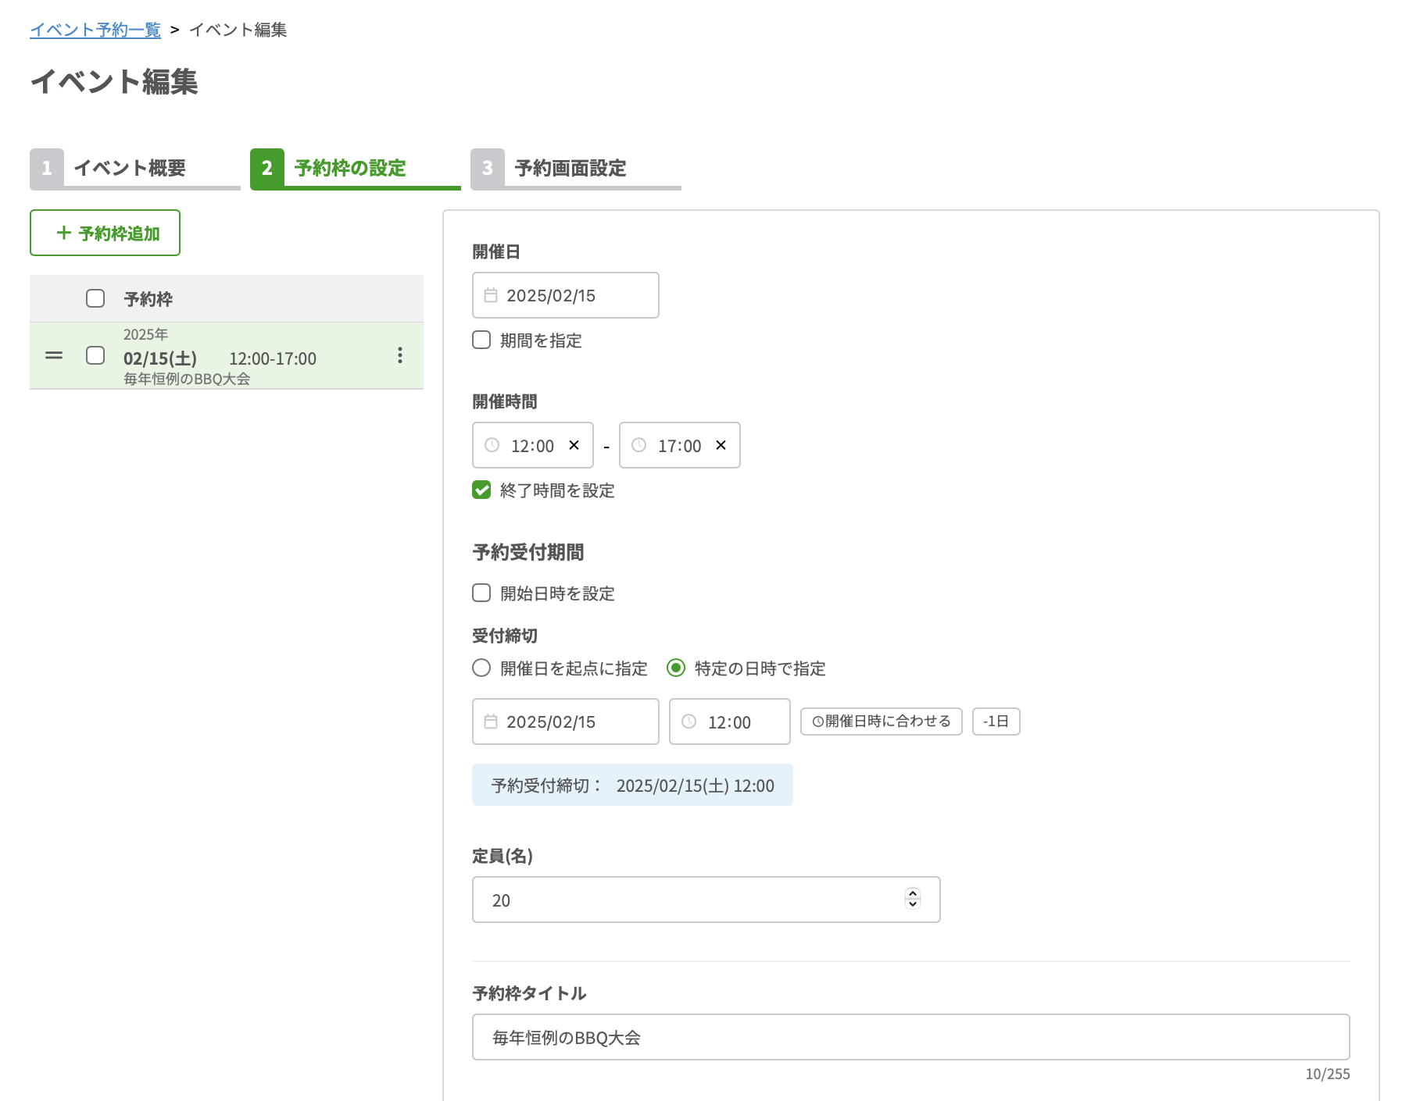Click the 定員(名) number field
The image size is (1402, 1101).
pyautogui.click(x=706, y=900)
